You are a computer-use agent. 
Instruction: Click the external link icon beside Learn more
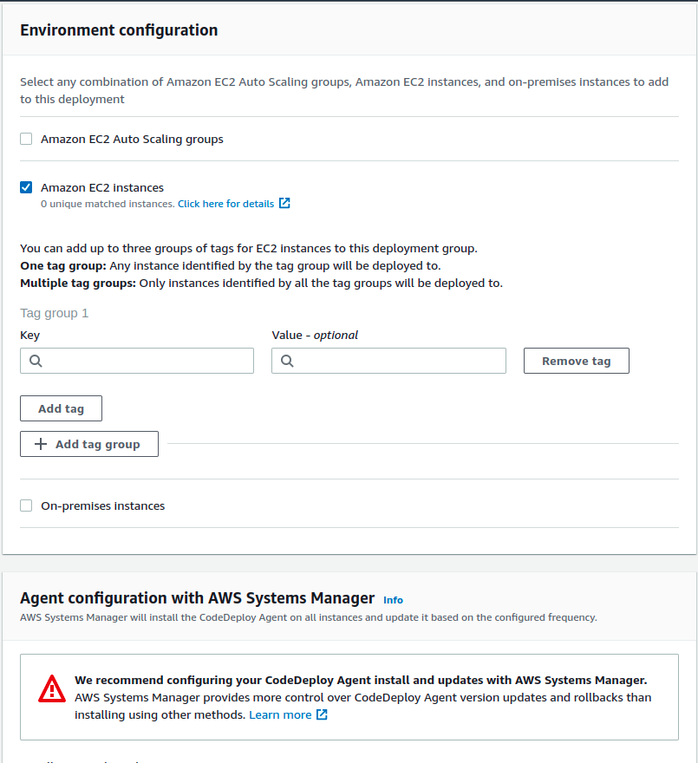click(322, 714)
